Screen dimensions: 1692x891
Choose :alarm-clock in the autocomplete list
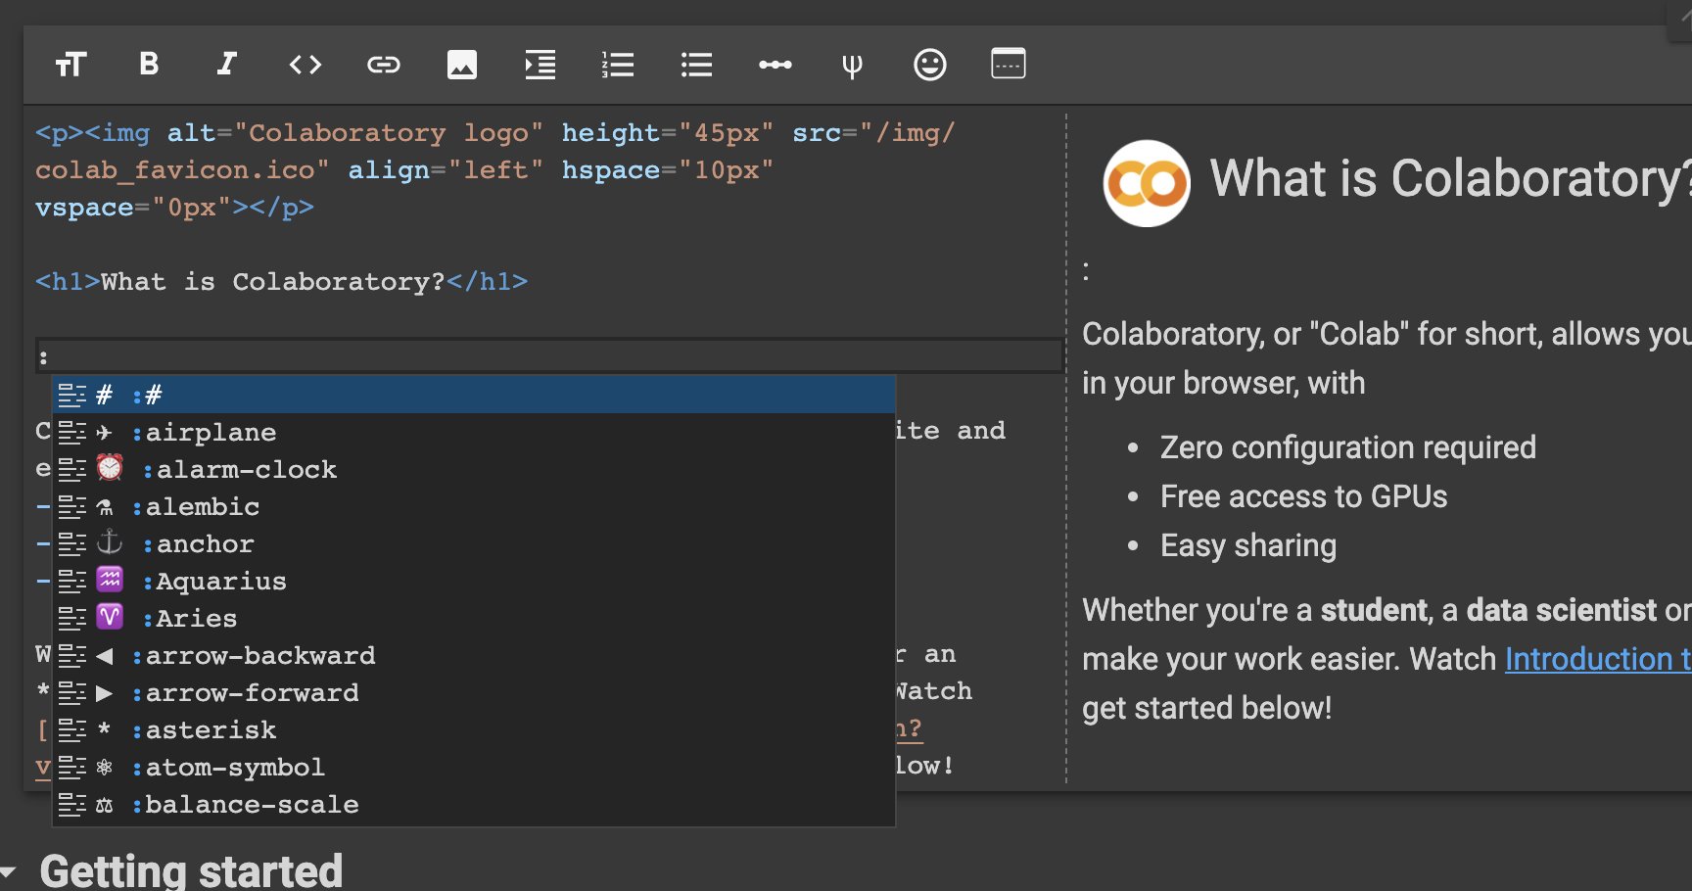[x=241, y=469]
